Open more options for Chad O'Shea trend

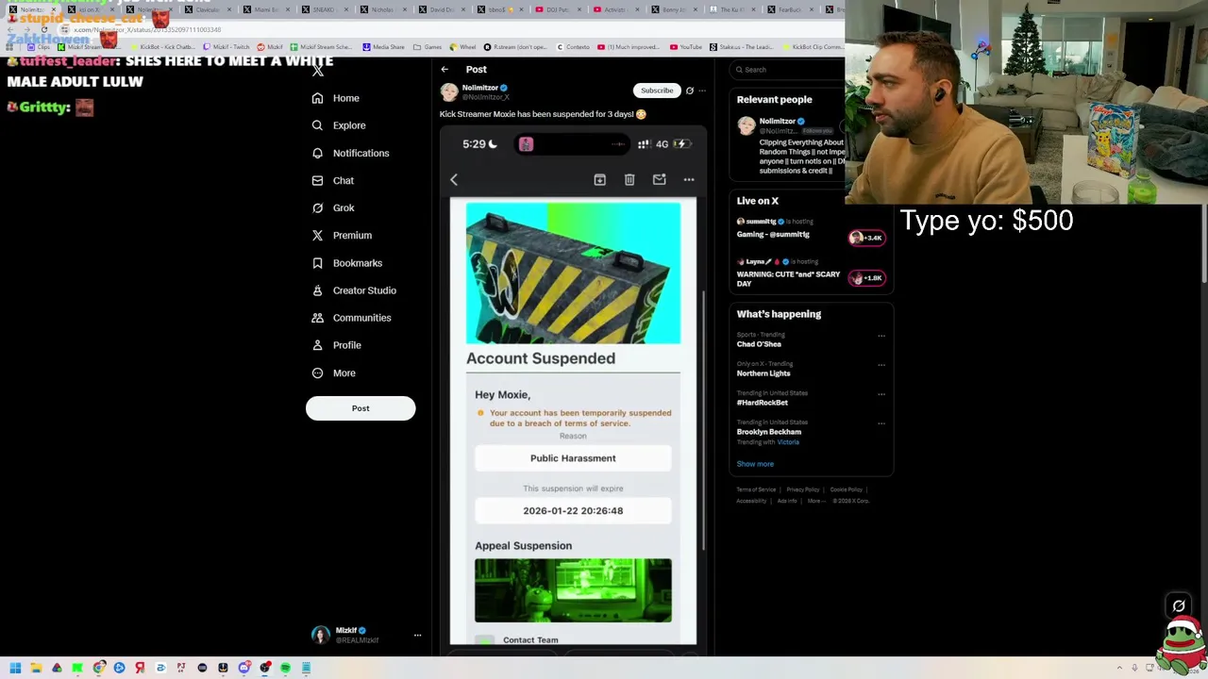881,336
